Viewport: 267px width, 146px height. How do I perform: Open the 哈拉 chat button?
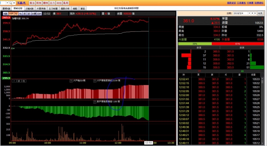[59, 3]
